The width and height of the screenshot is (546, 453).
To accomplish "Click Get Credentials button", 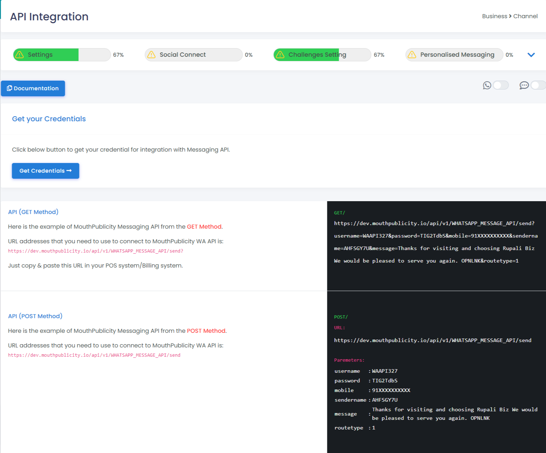I will click(46, 171).
